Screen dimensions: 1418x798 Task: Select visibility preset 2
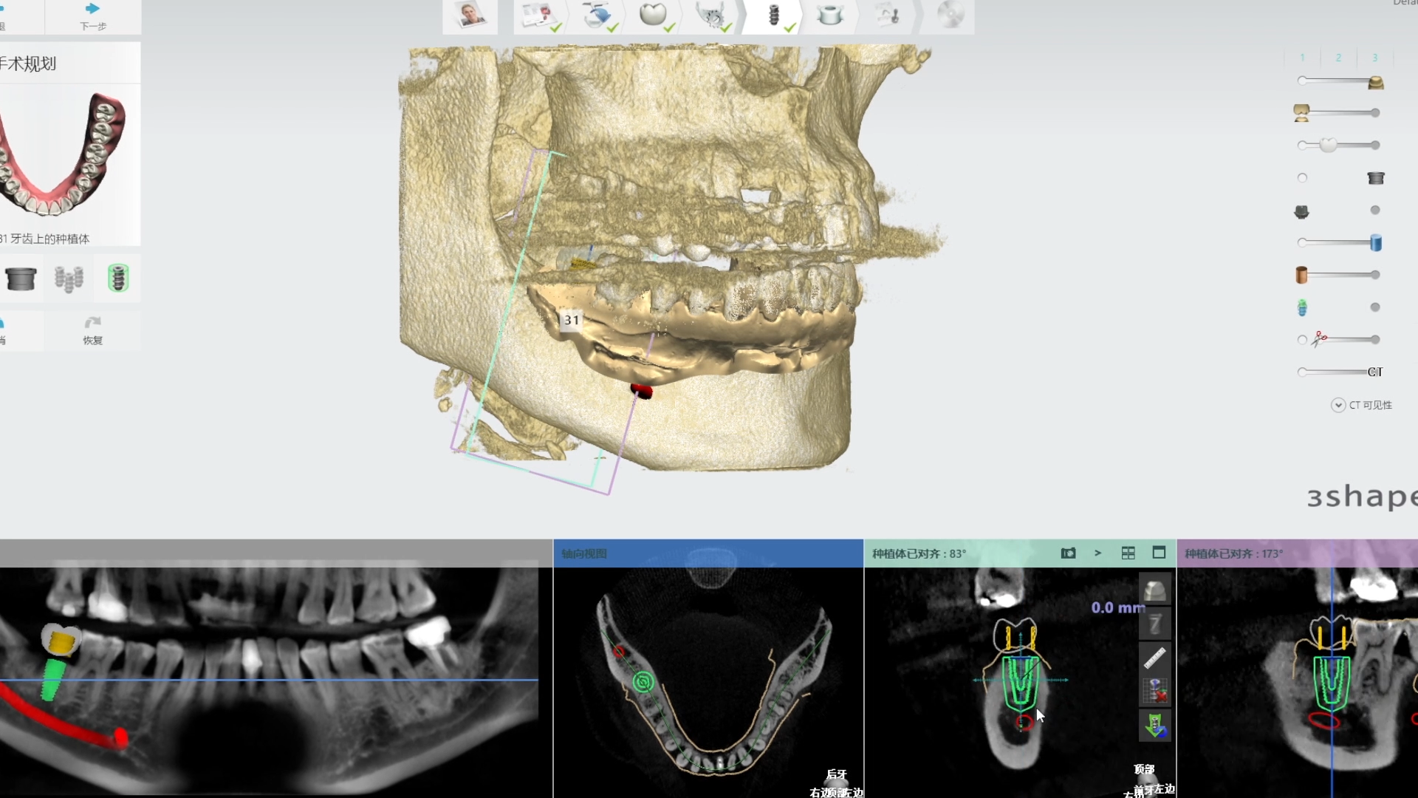point(1338,58)
